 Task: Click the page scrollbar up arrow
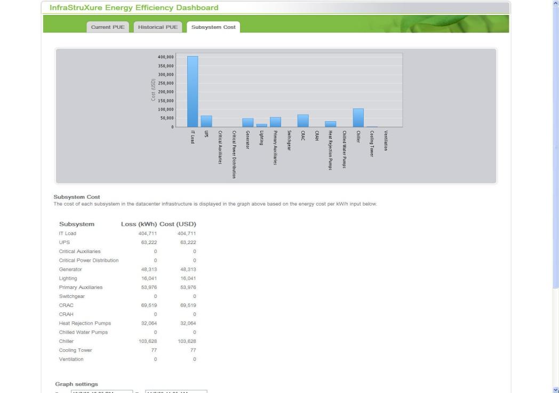555,3
